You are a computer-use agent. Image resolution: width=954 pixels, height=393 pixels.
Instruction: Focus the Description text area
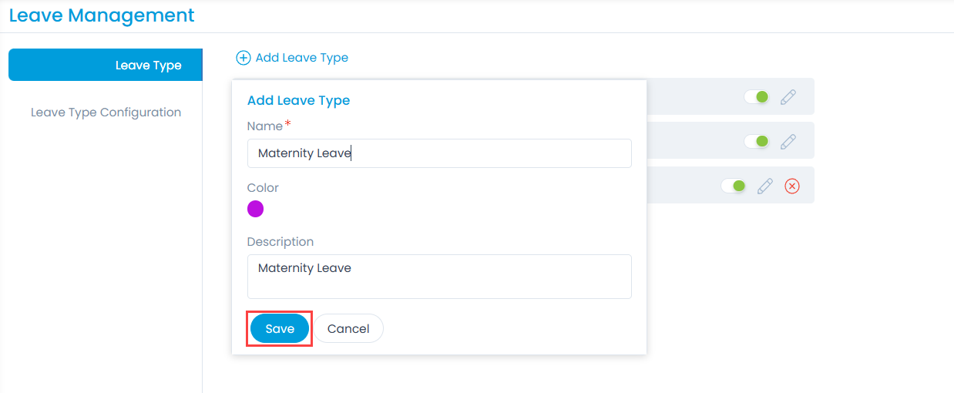point(439,277)
